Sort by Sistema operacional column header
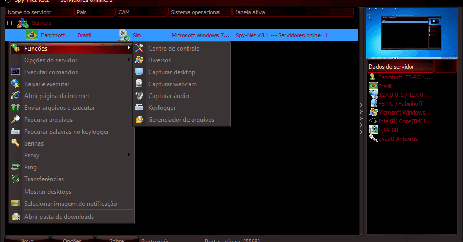Viewport: 463px width, 242px height. click(200, 12)
